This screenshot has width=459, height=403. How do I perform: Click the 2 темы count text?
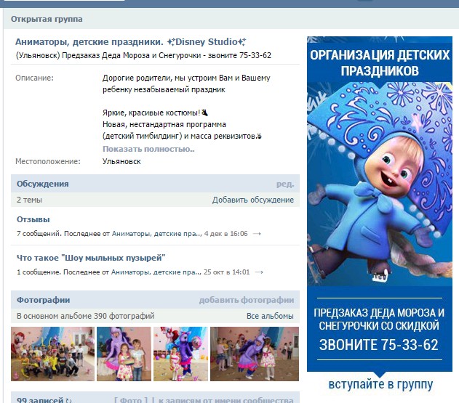tap(29, 200)
